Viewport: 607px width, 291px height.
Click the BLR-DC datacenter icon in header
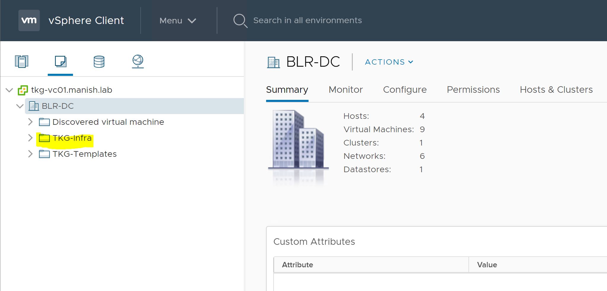pos(273,62)
